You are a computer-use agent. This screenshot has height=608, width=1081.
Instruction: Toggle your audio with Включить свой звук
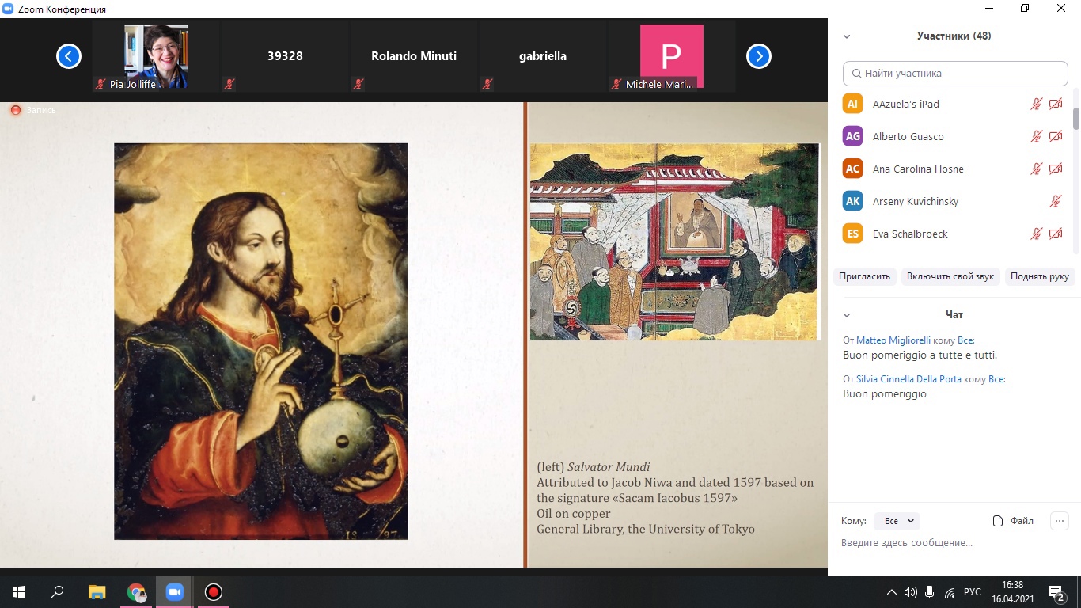pyautogui.click(x=950, y=276)
